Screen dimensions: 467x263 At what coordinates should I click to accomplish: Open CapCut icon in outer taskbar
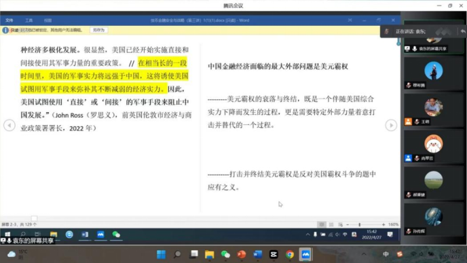274,254
